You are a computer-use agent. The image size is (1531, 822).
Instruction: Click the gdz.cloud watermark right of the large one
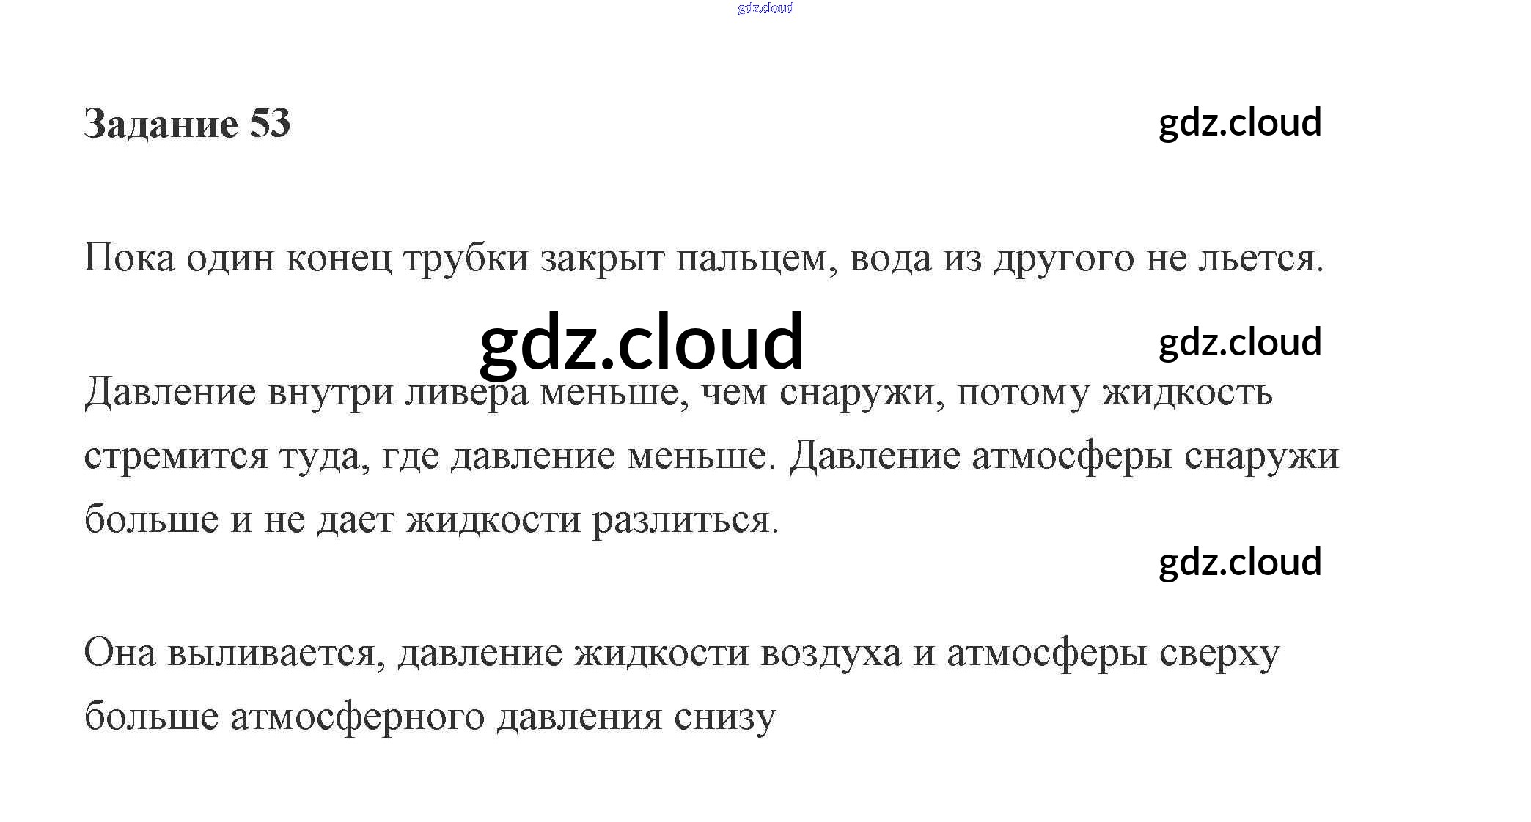pyautogui.click(x=1240, y=342)
